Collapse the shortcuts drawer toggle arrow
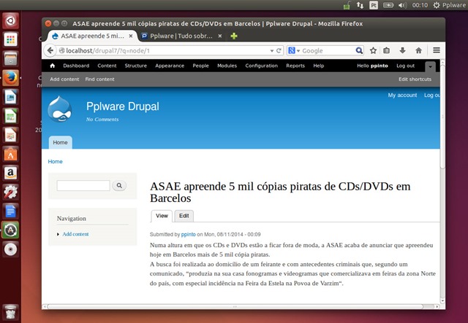468x323 pixels. pos(430,66)
